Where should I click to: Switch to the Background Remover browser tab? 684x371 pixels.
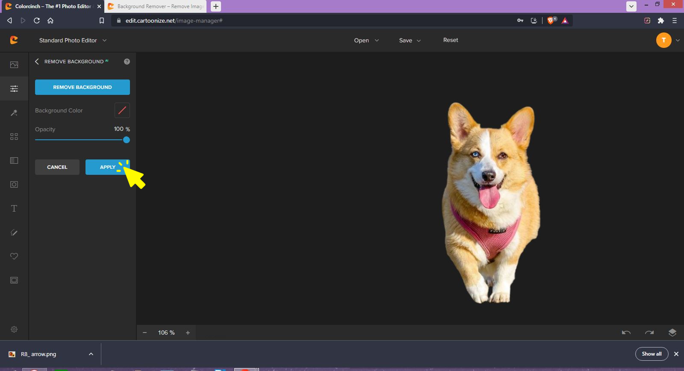(156, 6)
